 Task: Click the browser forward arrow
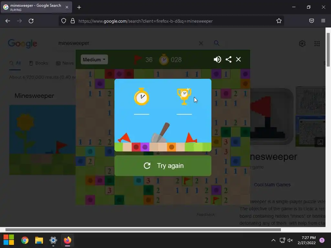19,21
